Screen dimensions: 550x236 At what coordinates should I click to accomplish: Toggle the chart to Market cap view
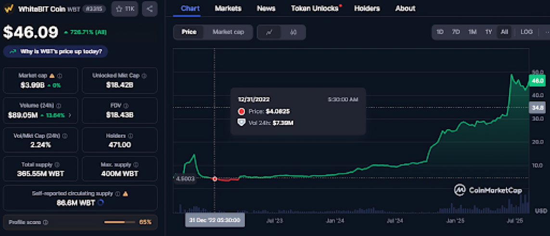228,32
